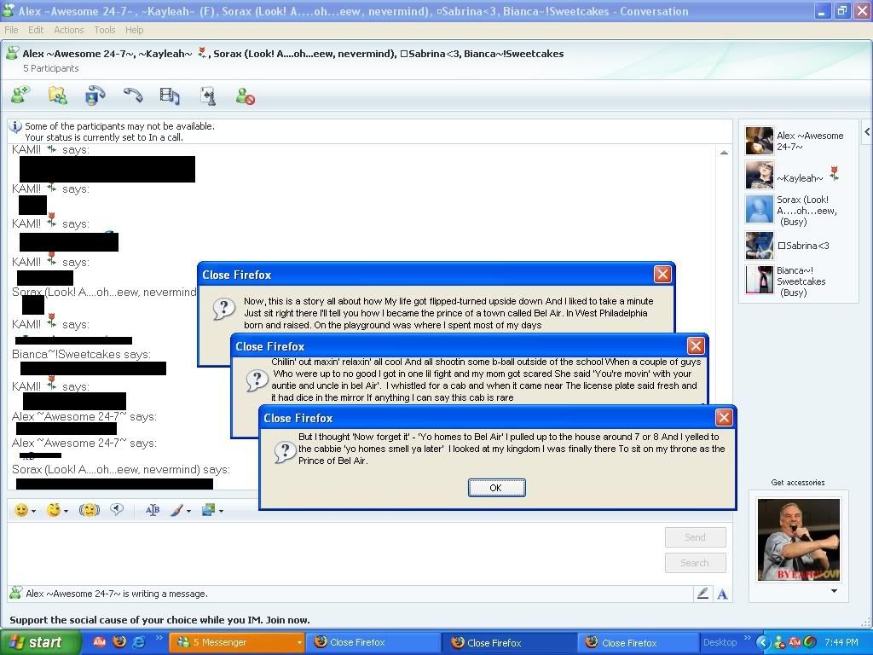Pick text color with the paintbrush icon
The image size is (873, 655).
[176, 510]
